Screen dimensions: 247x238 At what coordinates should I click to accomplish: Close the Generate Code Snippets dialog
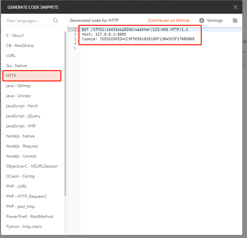236,7
